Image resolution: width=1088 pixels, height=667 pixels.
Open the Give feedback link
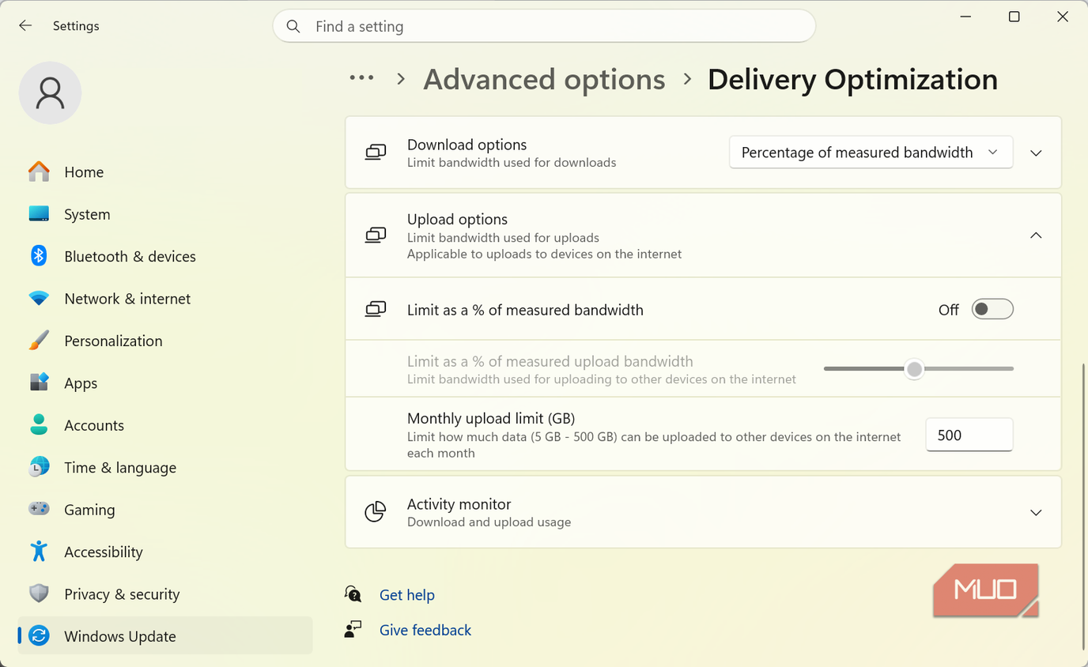click(425, 630)
